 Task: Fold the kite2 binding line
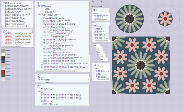[x=36, y=44]
